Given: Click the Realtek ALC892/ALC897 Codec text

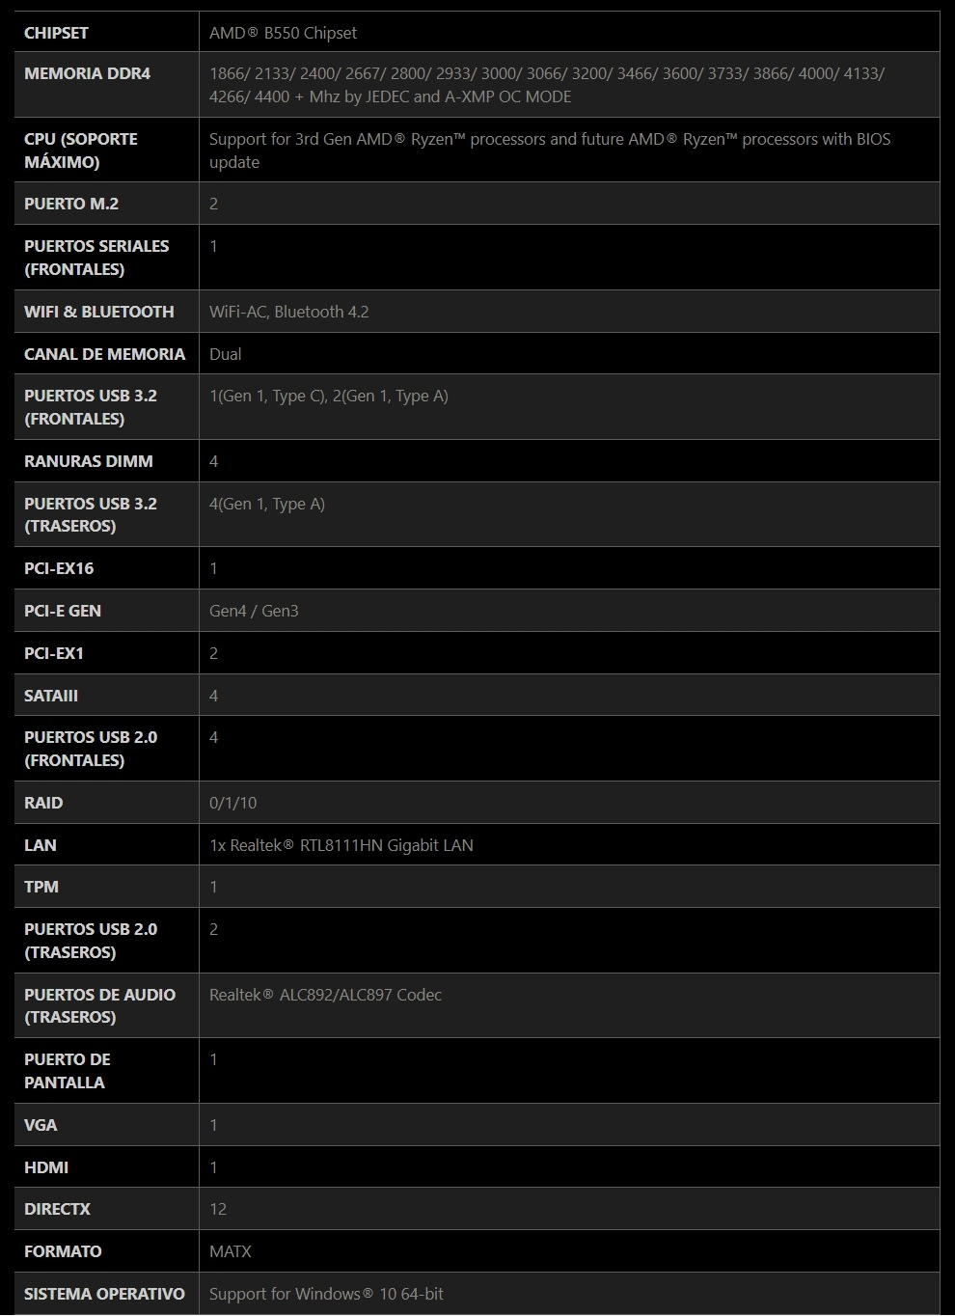Looking at the screenshot, I should point(325,995).
